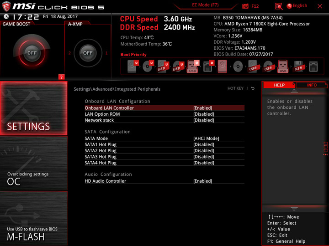Open the M-FLASH section
Viewport: 329px width, 246px height.
33,218
